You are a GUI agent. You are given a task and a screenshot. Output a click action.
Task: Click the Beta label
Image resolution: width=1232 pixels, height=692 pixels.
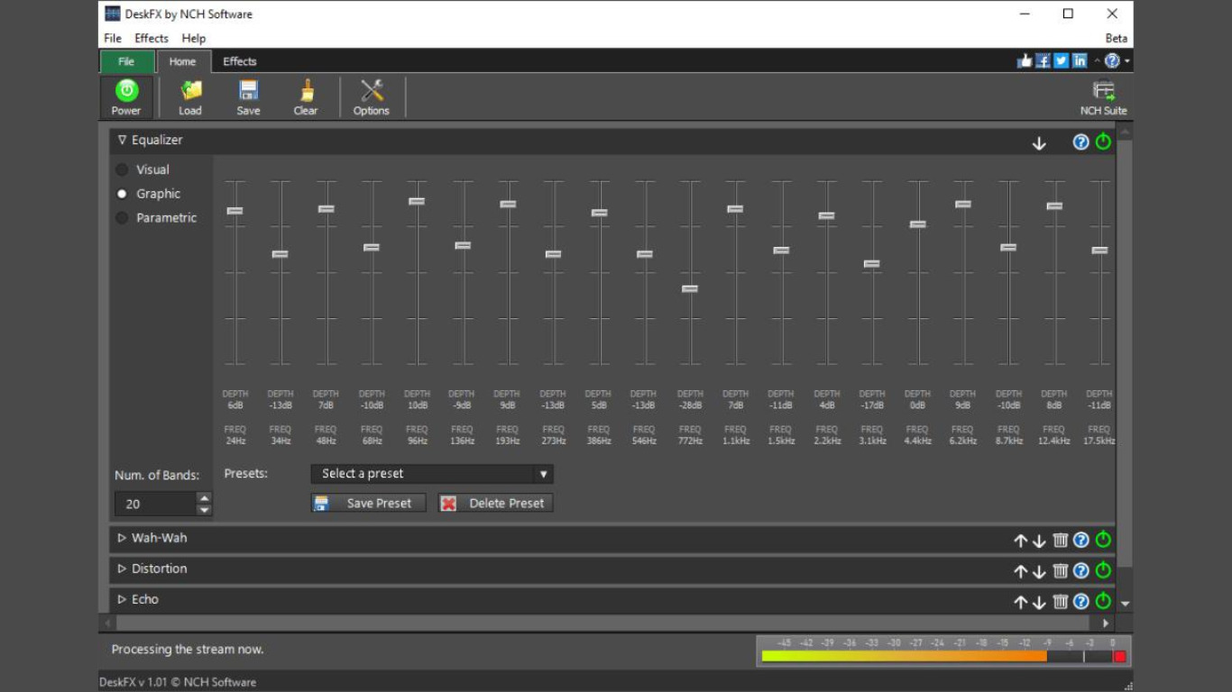[1117, 38]
